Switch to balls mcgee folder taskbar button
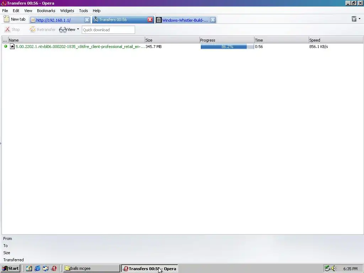 coord(91,268)
